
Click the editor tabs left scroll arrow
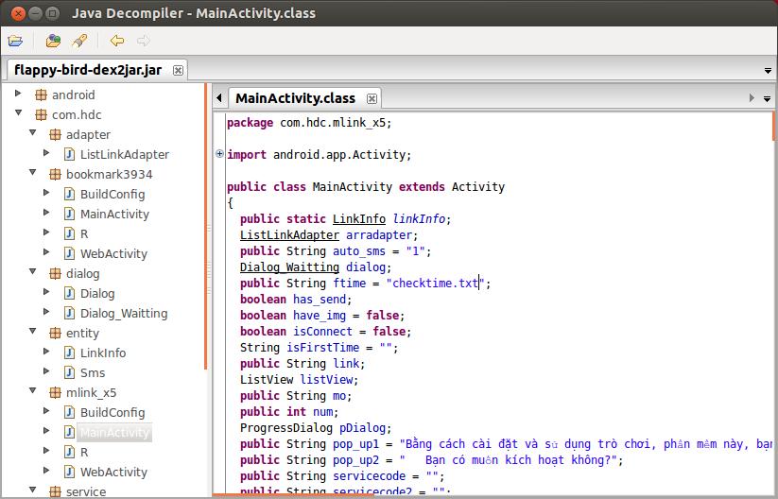point(218,98)
